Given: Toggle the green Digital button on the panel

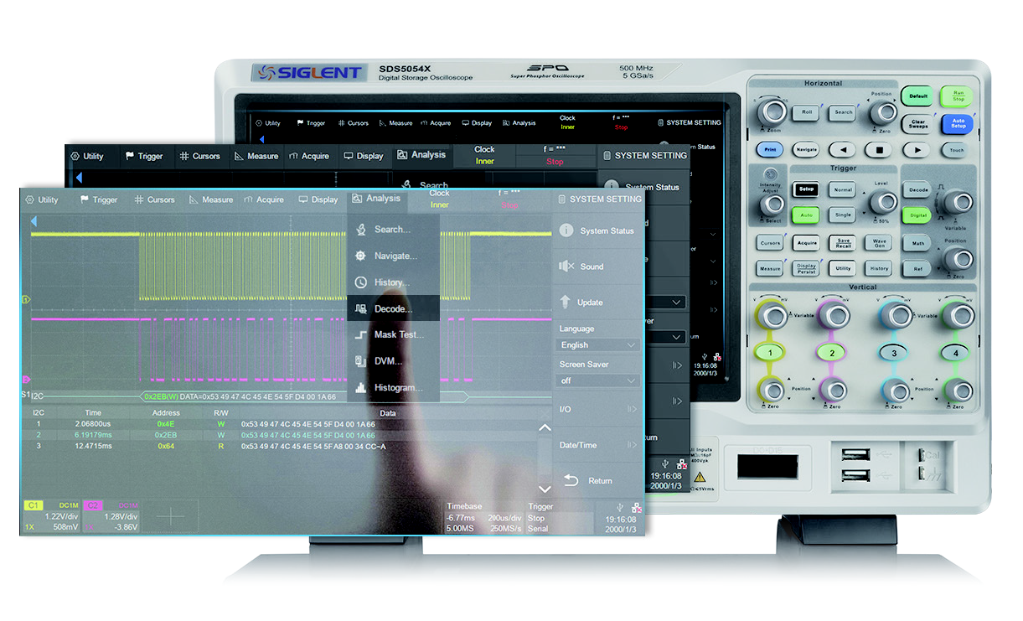Looking at the screenshot, I should point(917,216).
